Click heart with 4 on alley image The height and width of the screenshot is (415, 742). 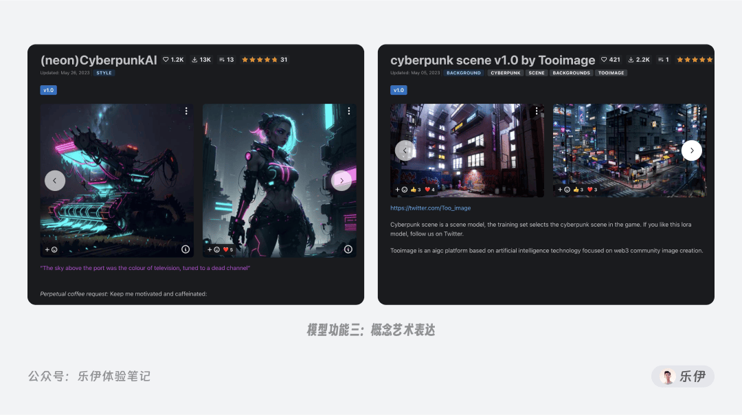[429, 189]
